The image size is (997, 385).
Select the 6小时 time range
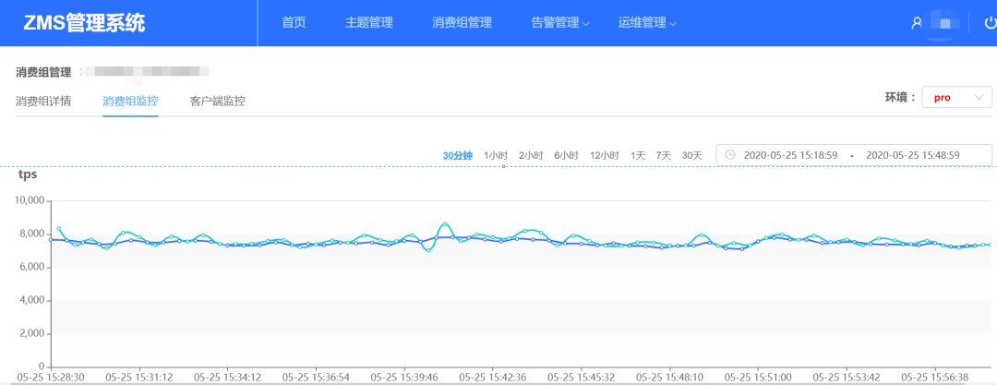(567, 155)
